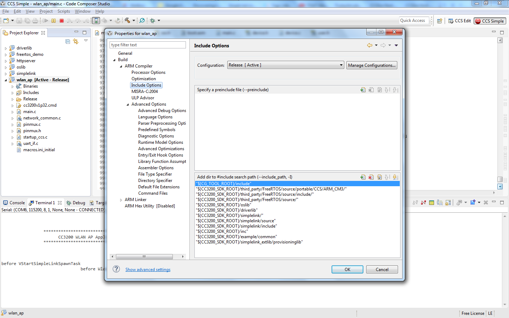Click the Open Perspective icon
The height and width of the screenshot is (318, 509).
[x=440, y=21]
